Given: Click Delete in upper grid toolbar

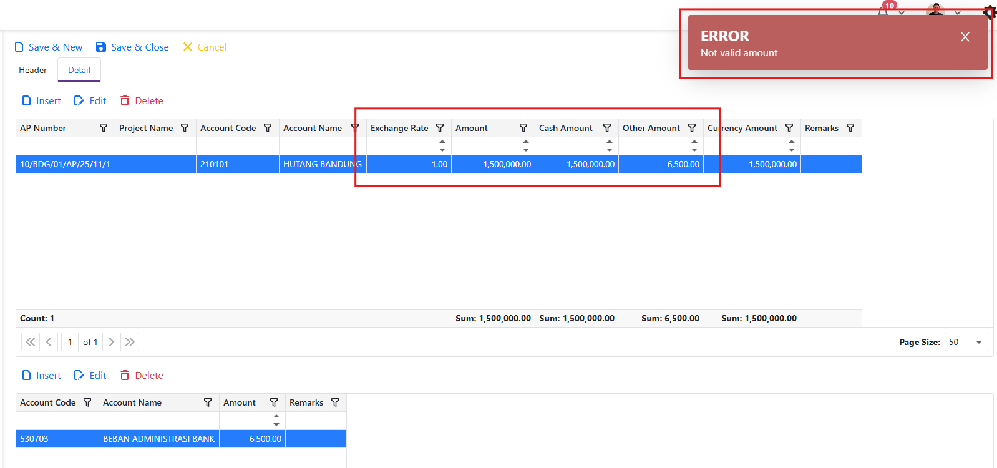Looking at the screenshot, I should [142, 100].
